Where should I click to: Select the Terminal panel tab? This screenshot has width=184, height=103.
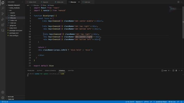(x=62, y=71)
